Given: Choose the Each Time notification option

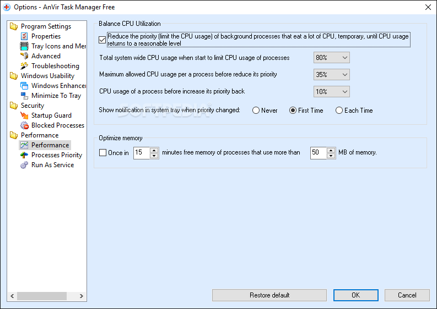Looking at the screenshot, I should (x=339, y=111).
